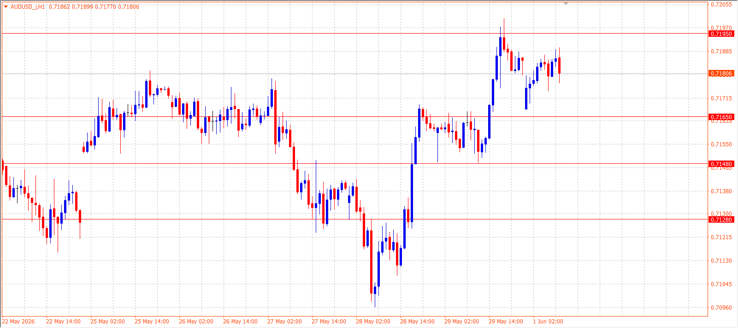Click the 0.72055 price scale label
Screen dimensions: 738x328
[x=721, y=5]
